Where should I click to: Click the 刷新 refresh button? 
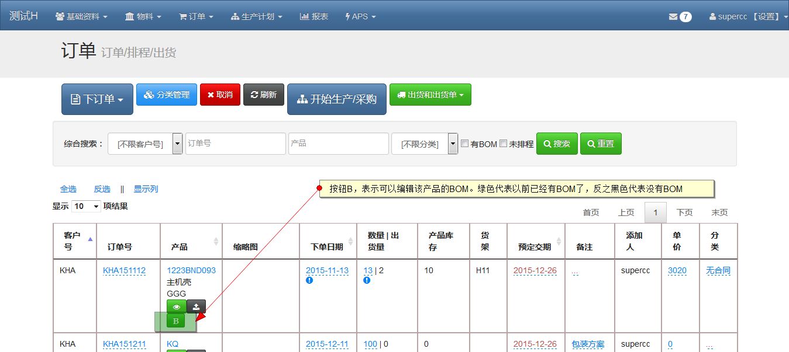263,95
